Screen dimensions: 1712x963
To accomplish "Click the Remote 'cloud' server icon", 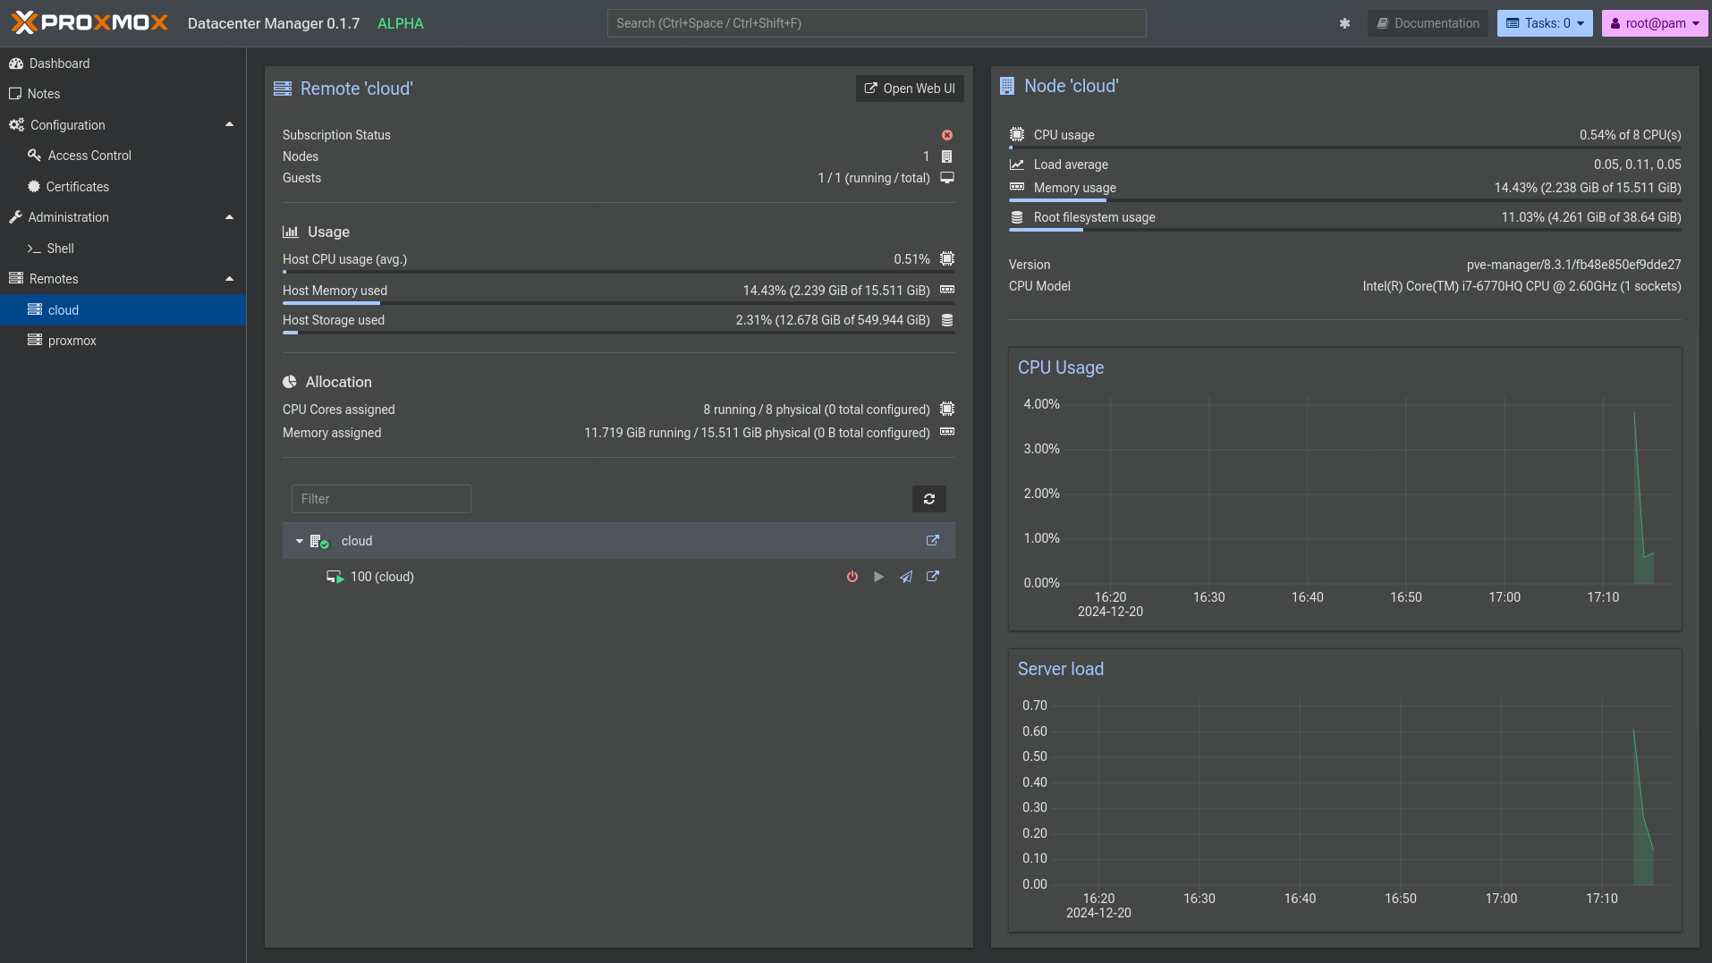I will [283, 89].
